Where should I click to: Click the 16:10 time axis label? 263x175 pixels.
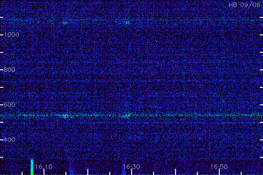coord(44,167)
